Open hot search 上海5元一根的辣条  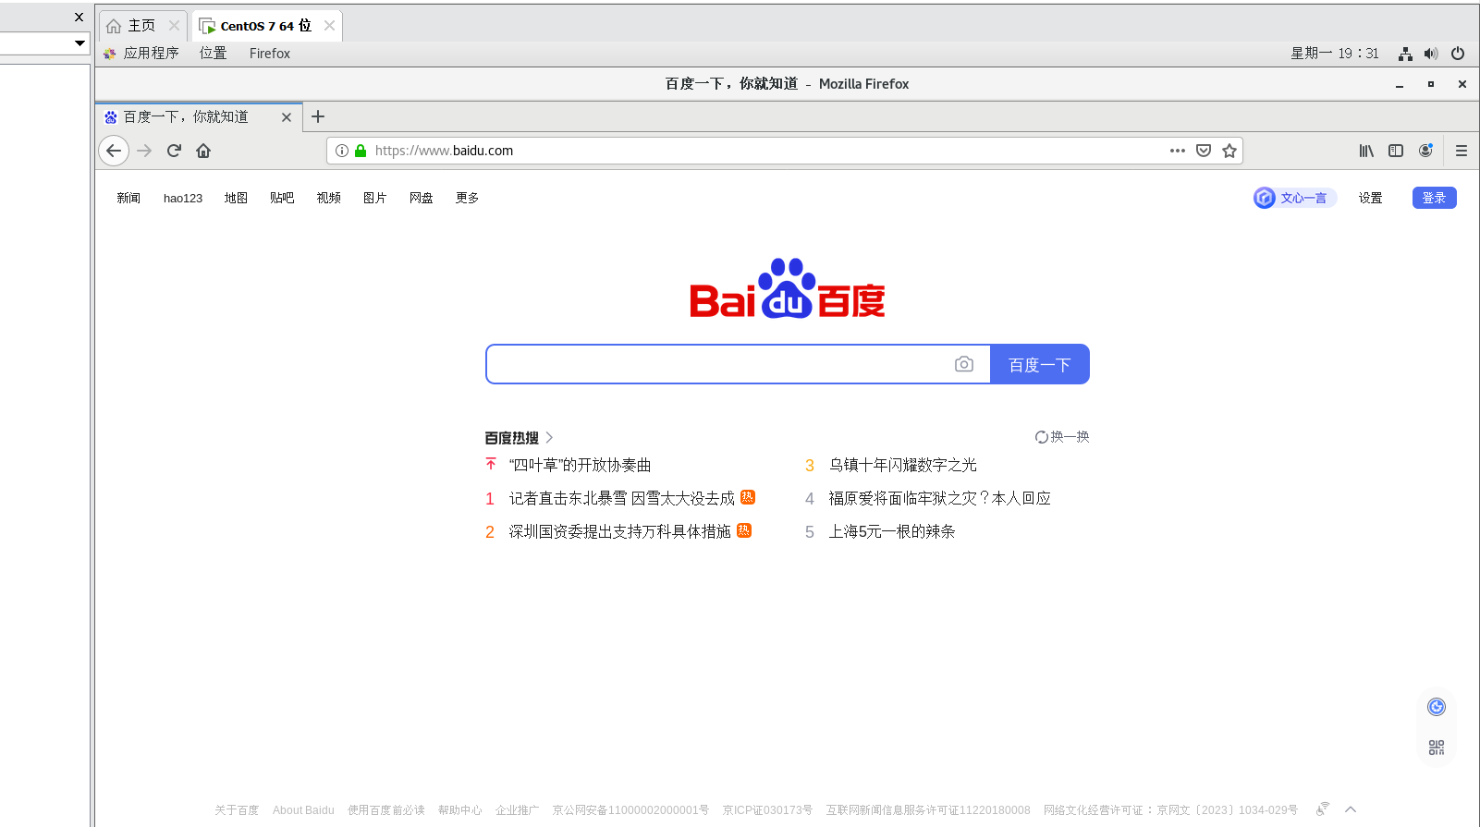(891, 531)
